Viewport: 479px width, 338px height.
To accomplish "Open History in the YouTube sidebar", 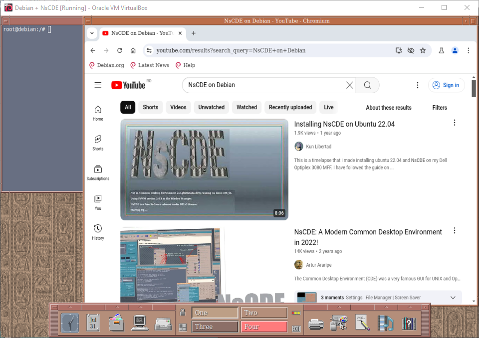I will point(98,228).
